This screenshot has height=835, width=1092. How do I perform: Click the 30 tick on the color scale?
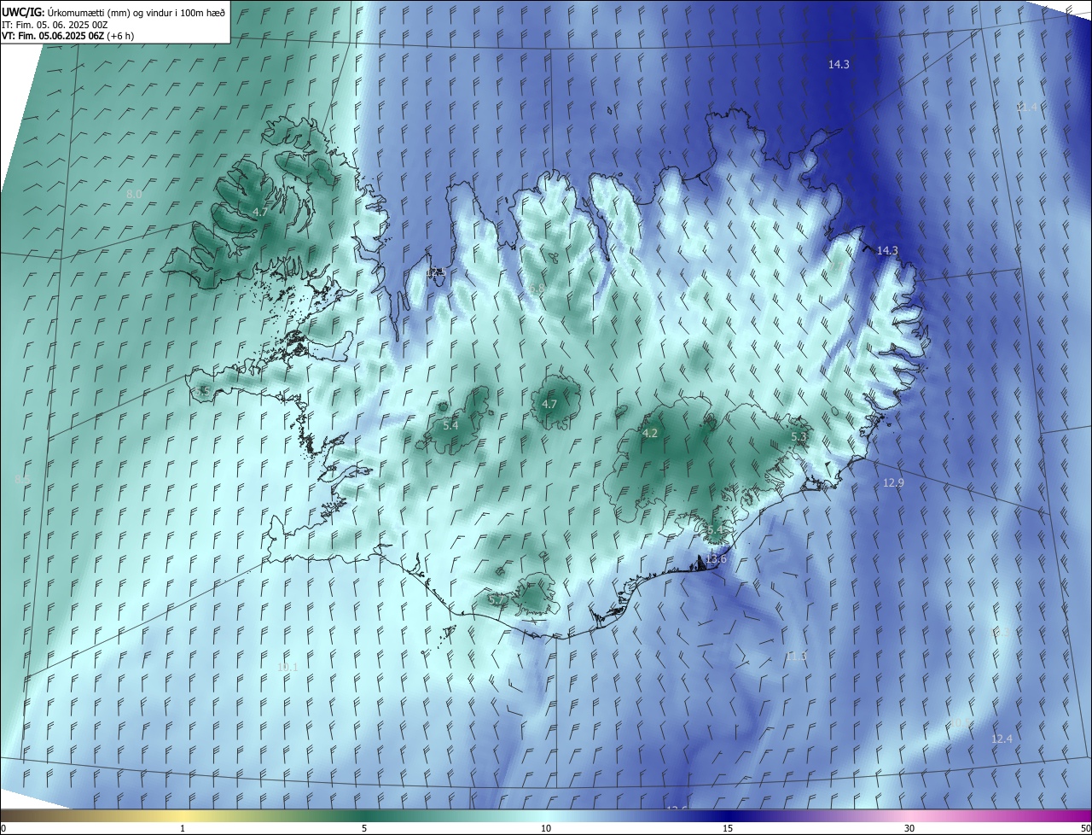(x=909, y=828)
